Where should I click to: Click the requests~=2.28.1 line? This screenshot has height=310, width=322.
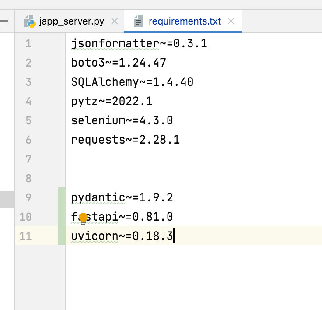click(125, 140)
